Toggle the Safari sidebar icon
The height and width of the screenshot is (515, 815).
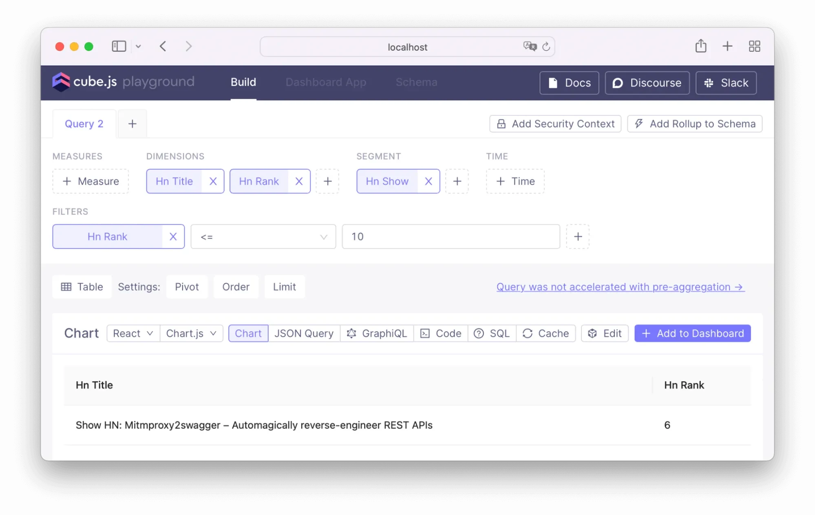click(x=119, y=46)
